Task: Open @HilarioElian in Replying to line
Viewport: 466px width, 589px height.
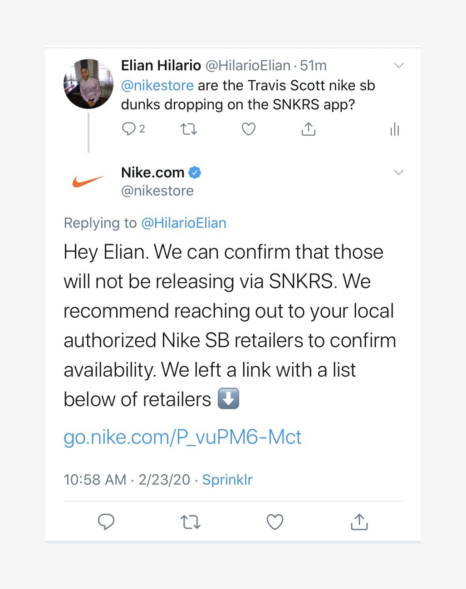Action: point(184,223)
